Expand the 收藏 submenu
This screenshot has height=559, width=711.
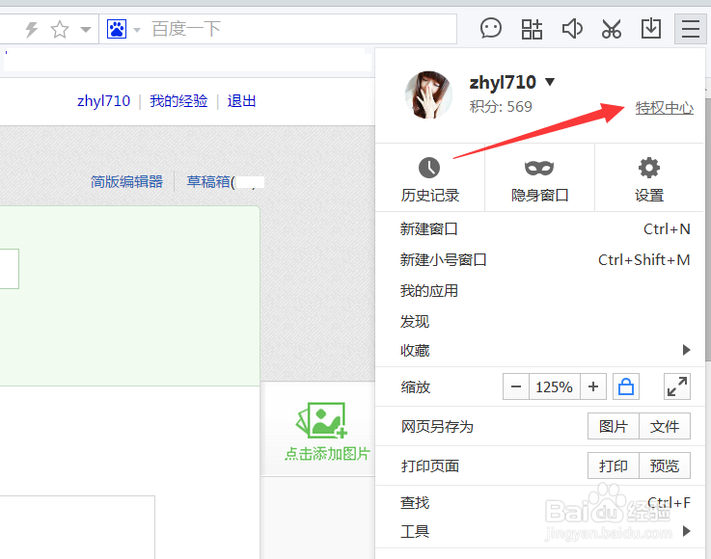pyautogui.click(x=540, y=350)
